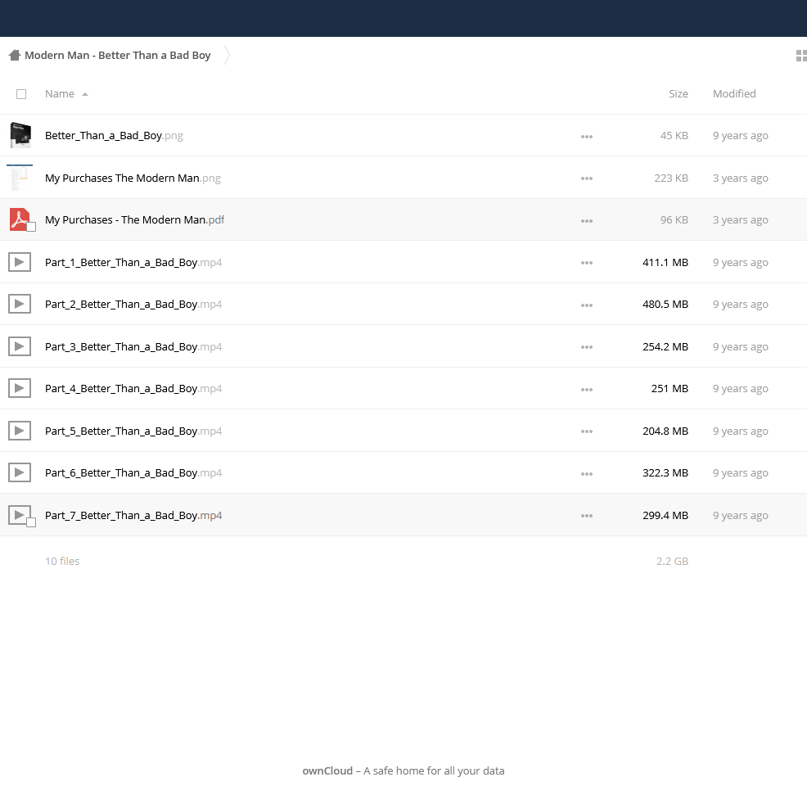
Task: Sort the file list by Modified header
Action: point(734,93)
